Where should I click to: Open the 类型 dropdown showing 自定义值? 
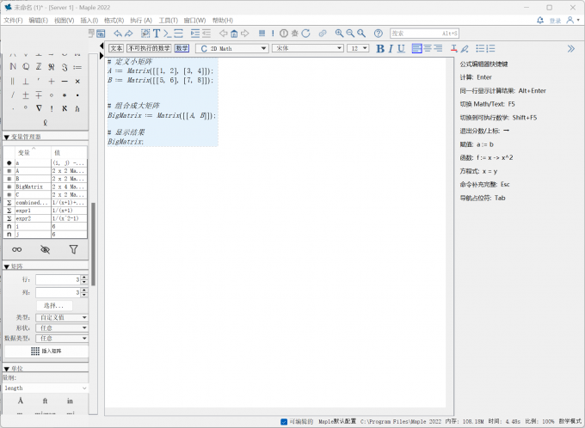coord(62,318)
